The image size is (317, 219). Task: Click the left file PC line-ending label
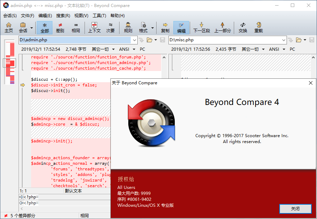pyautogui.click(x=142, y=49)
